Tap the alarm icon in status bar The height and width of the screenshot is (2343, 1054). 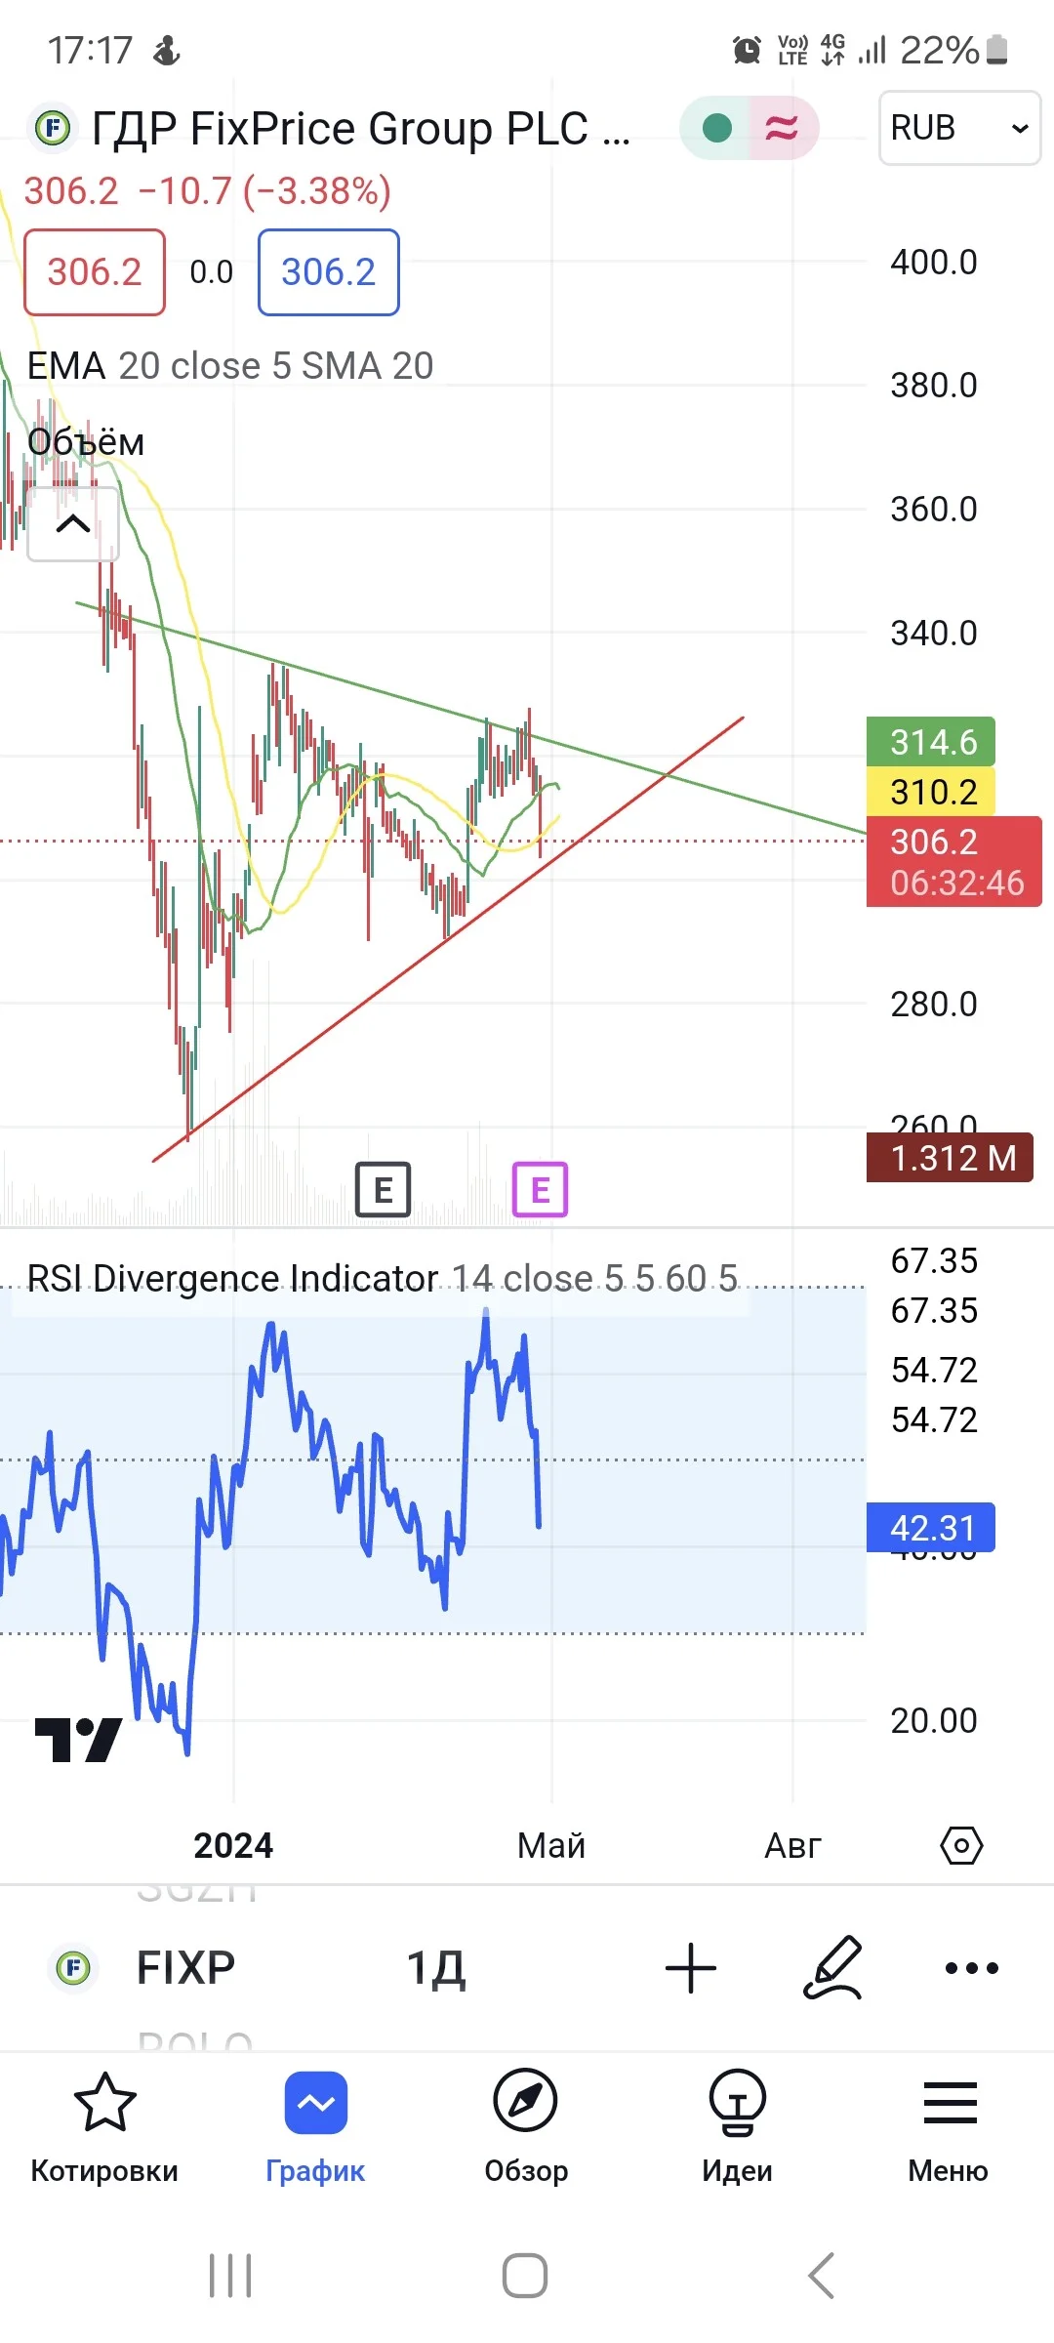(747, 49)
